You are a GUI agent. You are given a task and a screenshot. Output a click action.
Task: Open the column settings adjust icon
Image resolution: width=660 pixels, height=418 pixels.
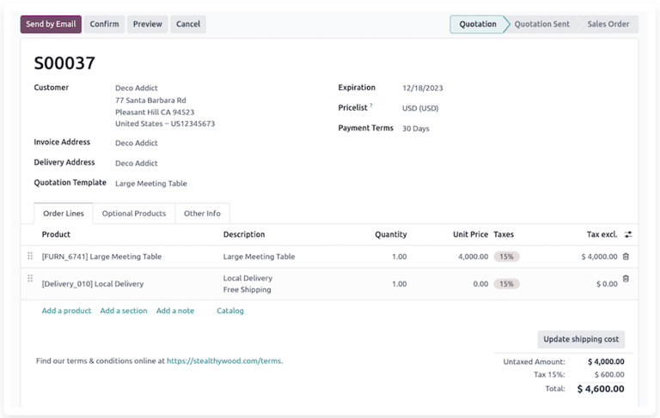pos(628,234)
